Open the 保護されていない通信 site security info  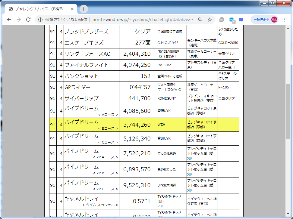click(x=41, y=19)
